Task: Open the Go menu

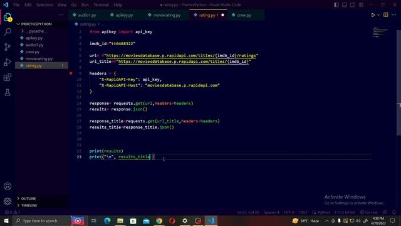Action: tap(74, 5)
